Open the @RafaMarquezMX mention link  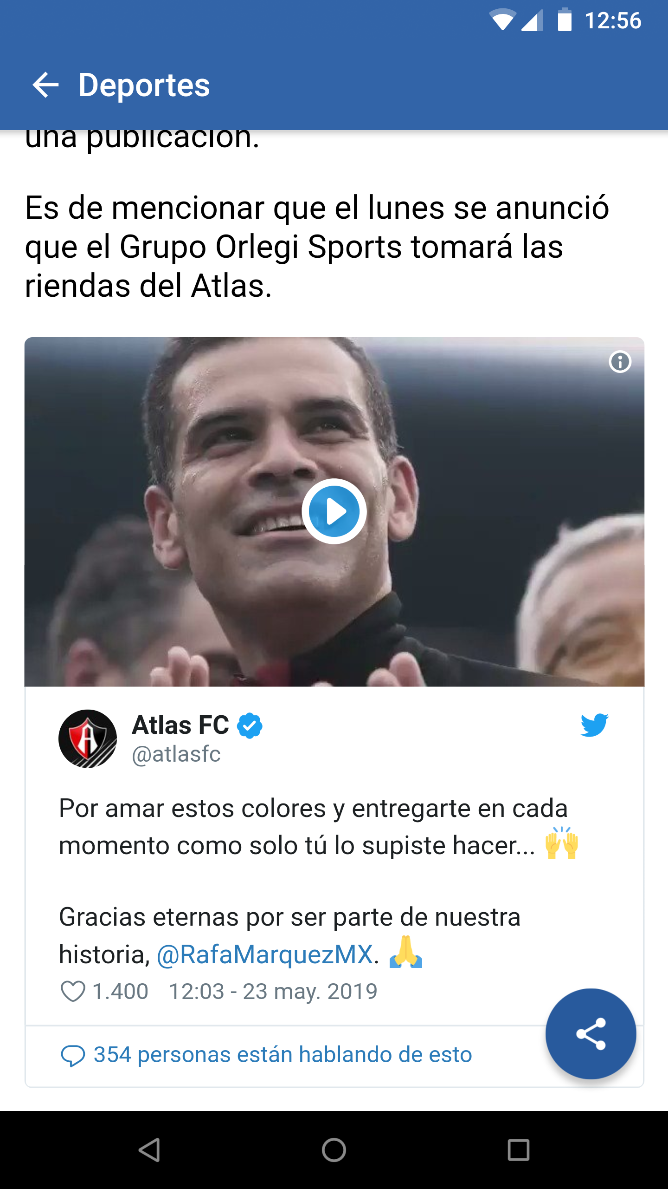(265, 955)
